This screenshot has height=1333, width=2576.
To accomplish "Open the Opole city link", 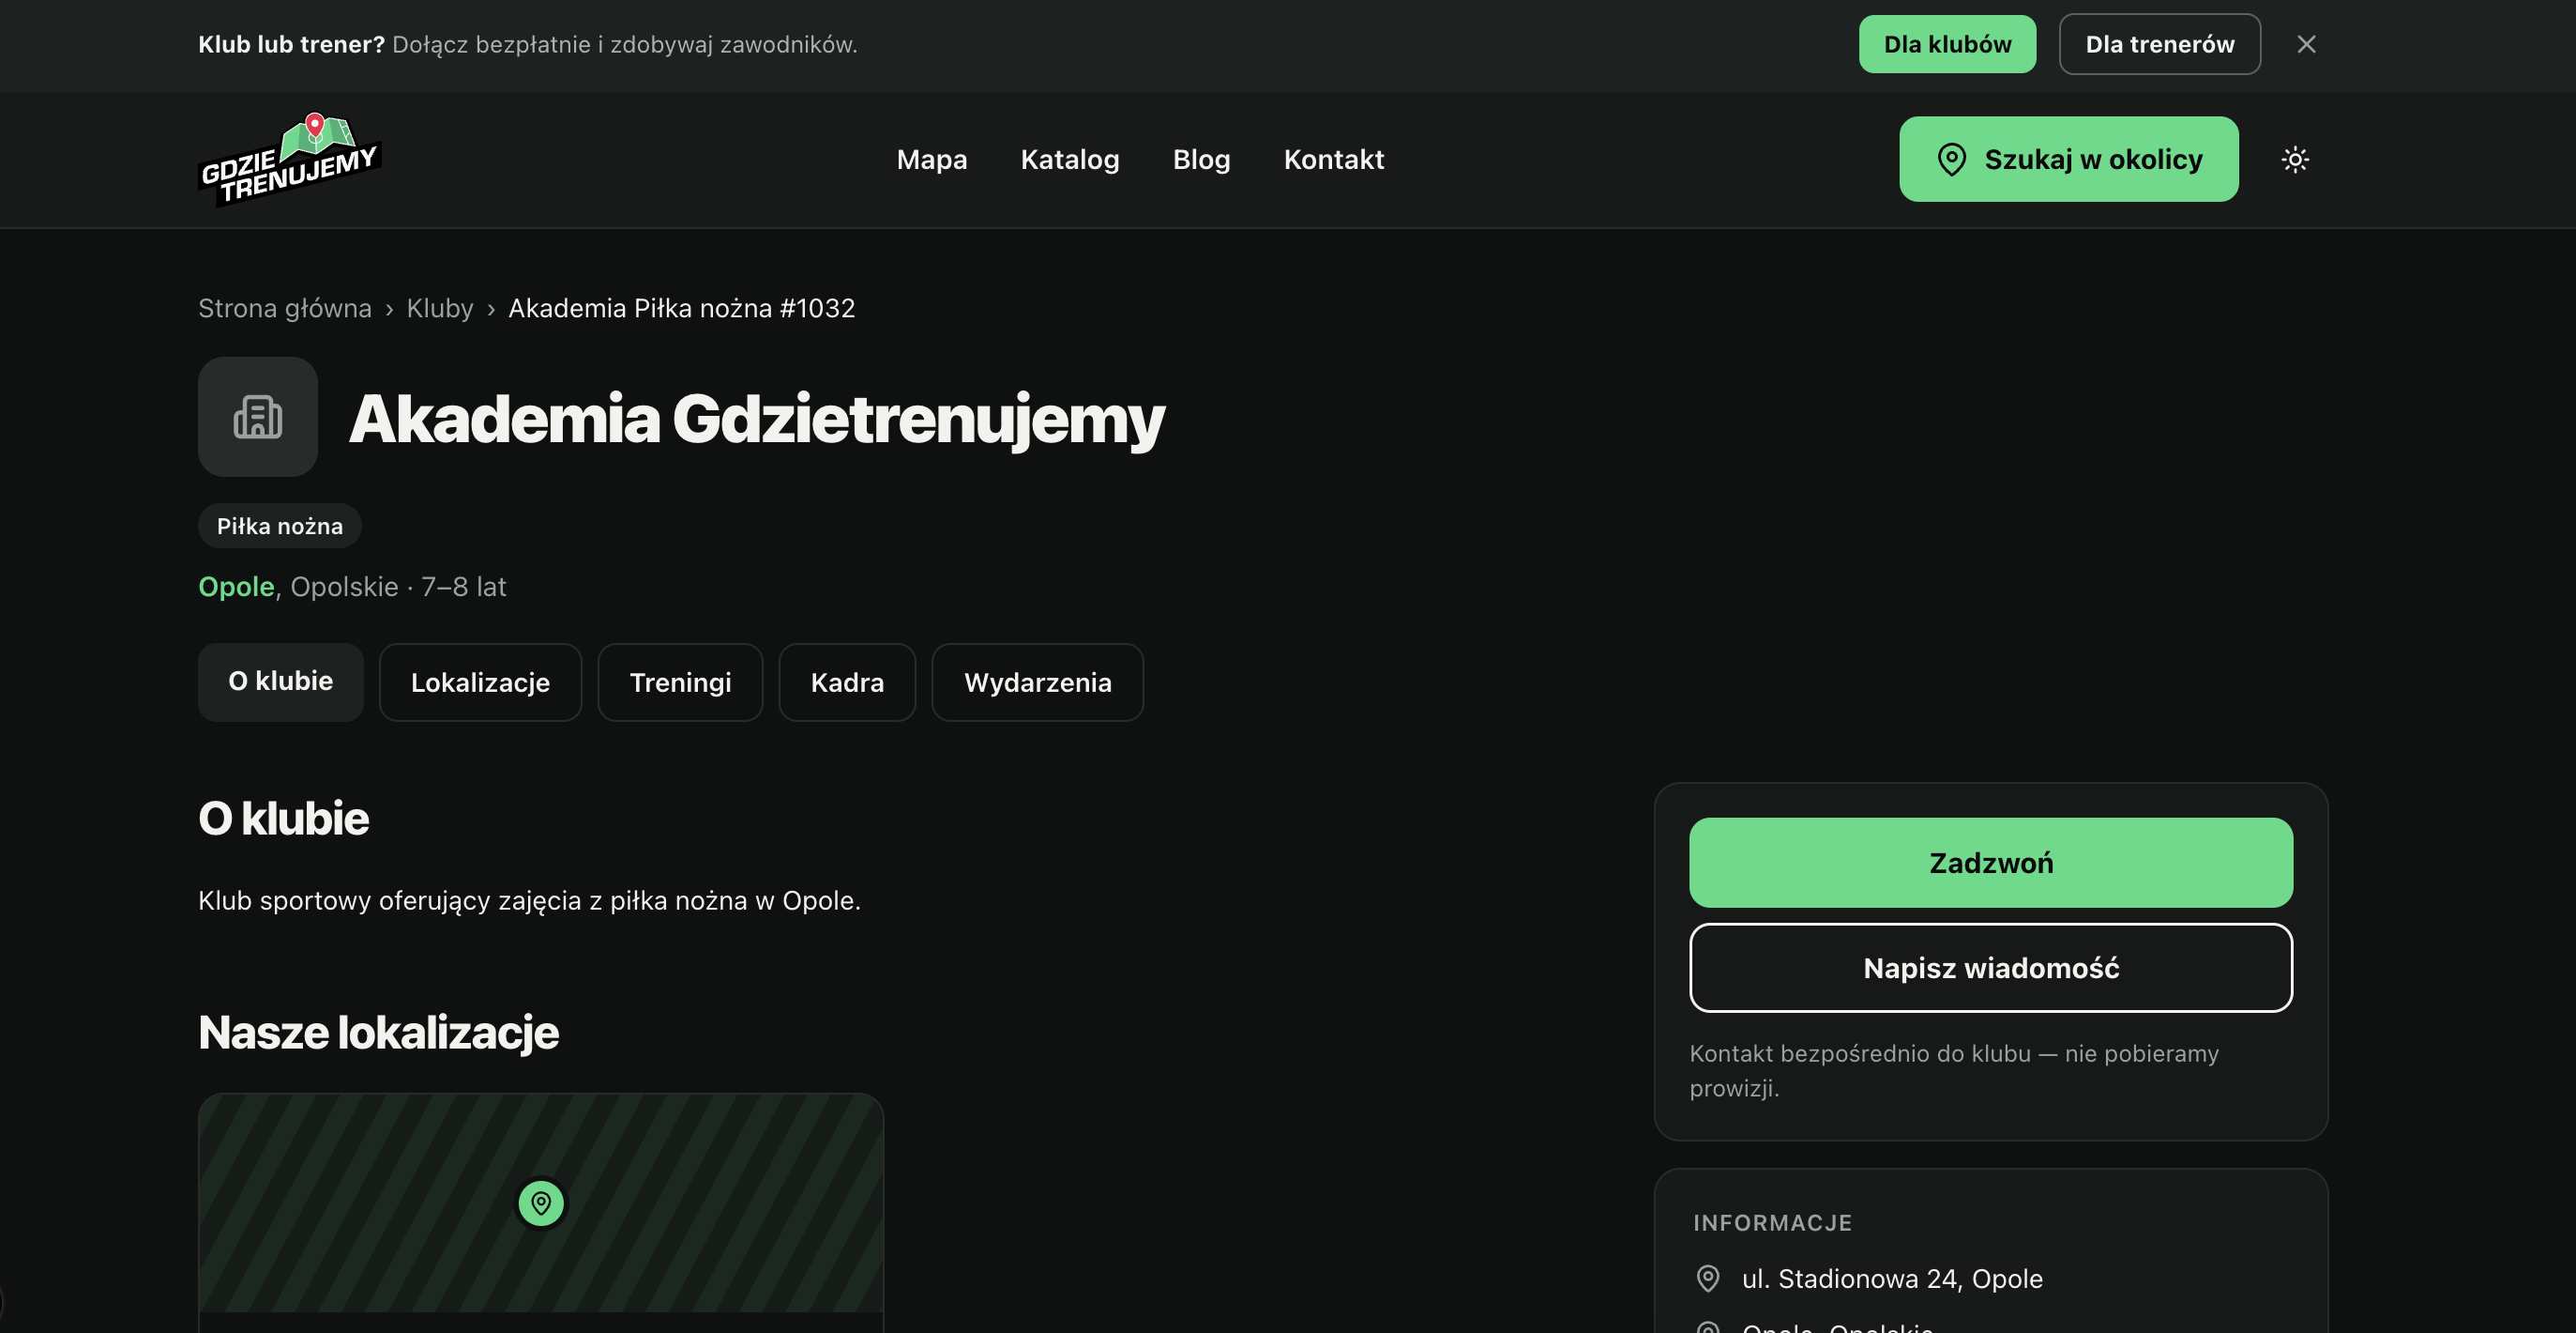I will [236, 587].
